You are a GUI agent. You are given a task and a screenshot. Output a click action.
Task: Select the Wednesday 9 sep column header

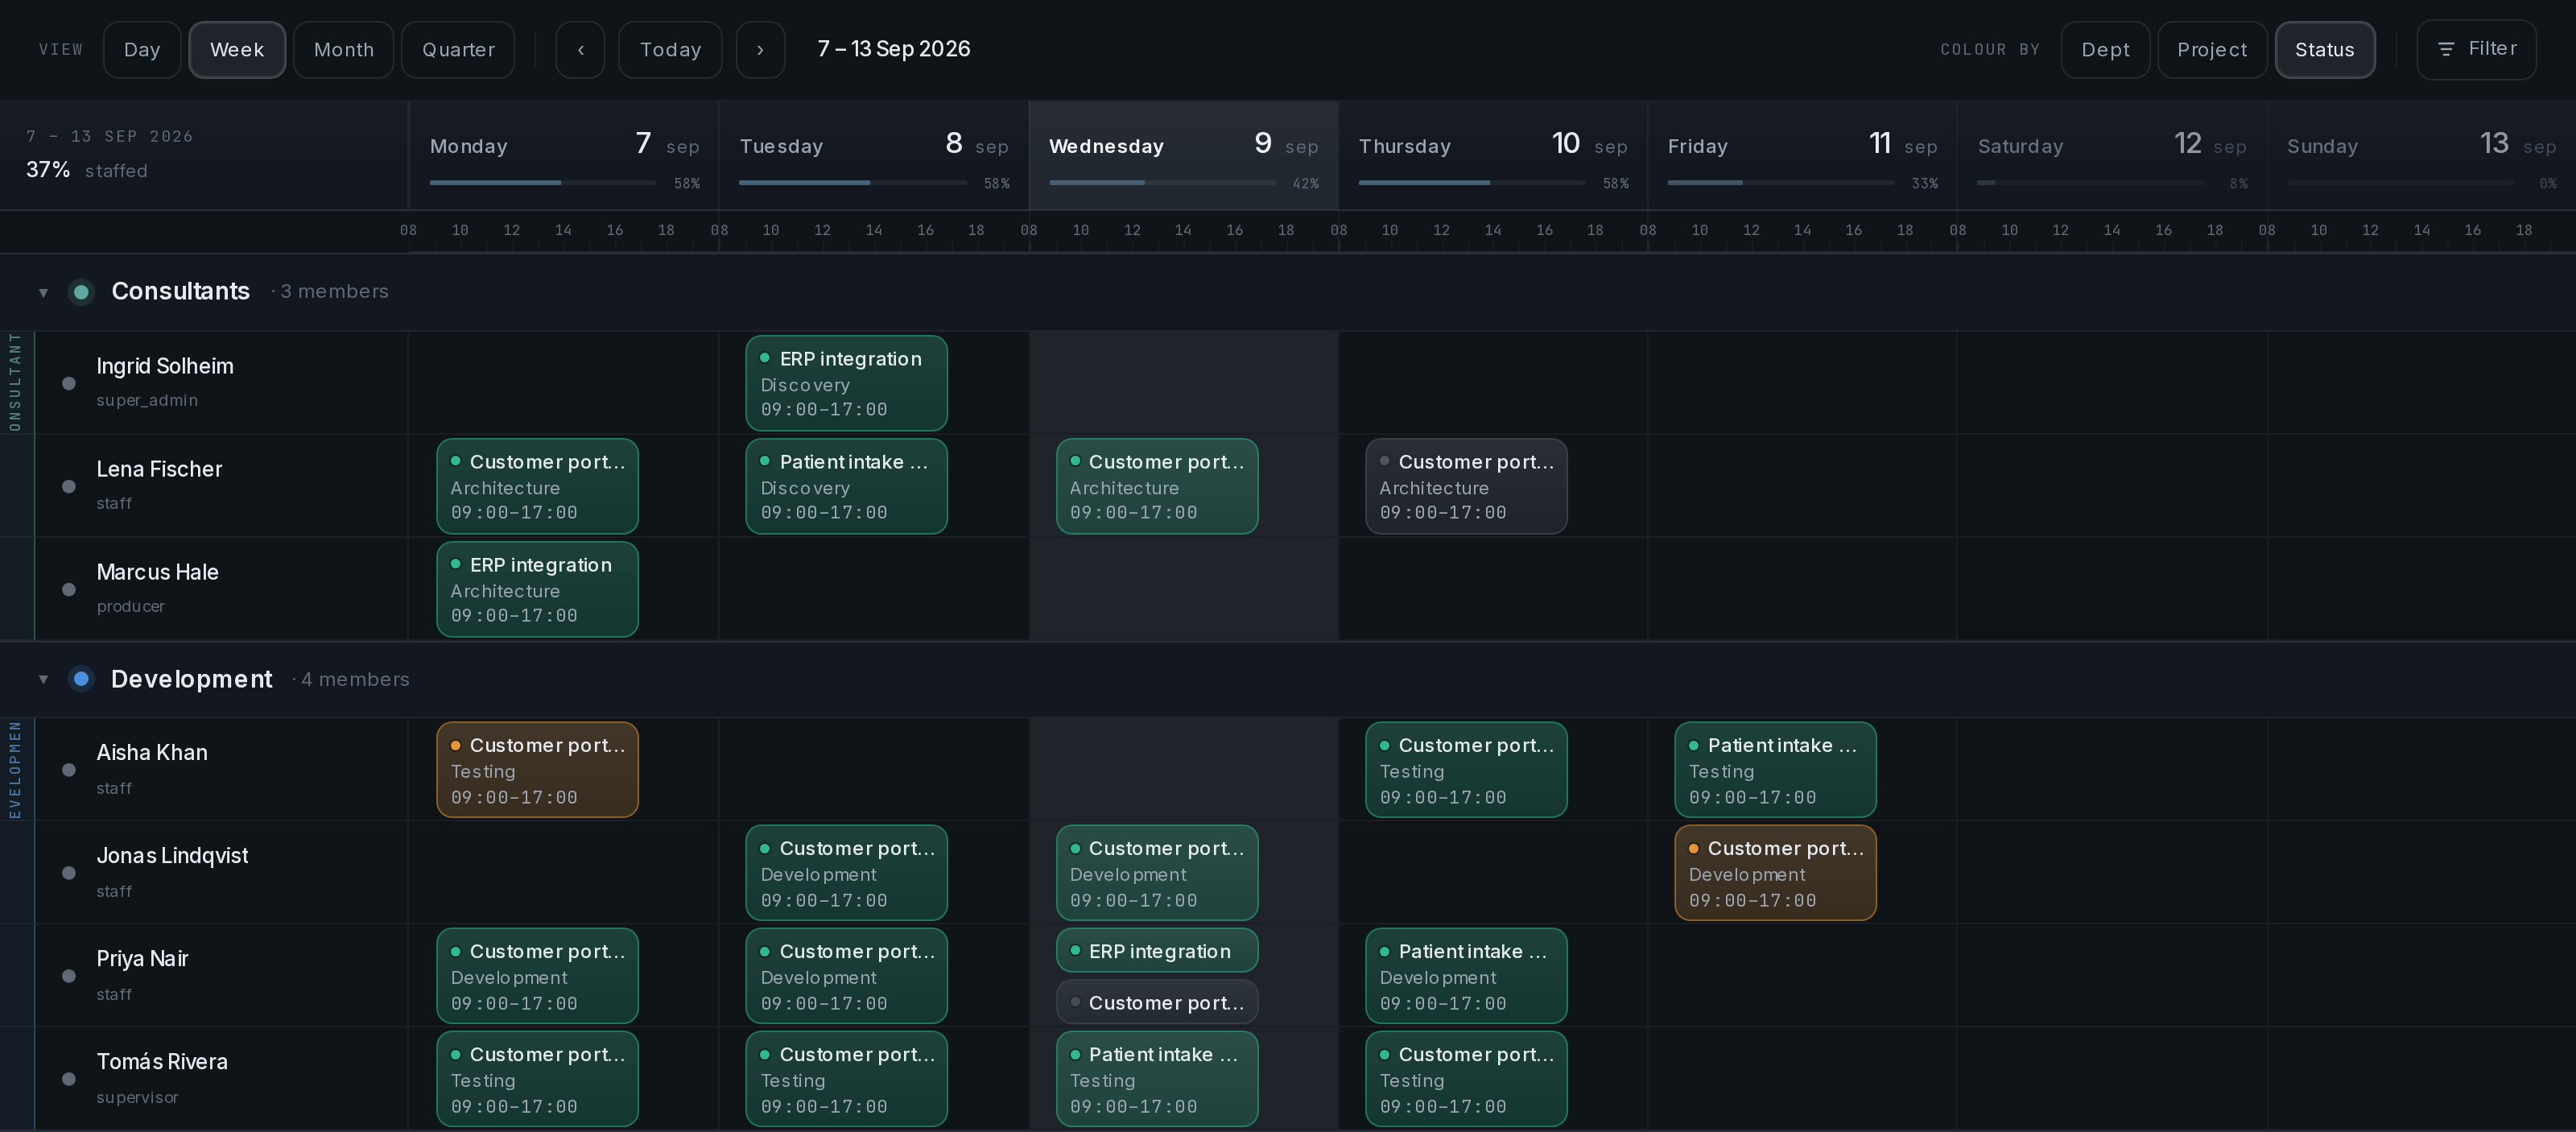(x=1184, y=155)
